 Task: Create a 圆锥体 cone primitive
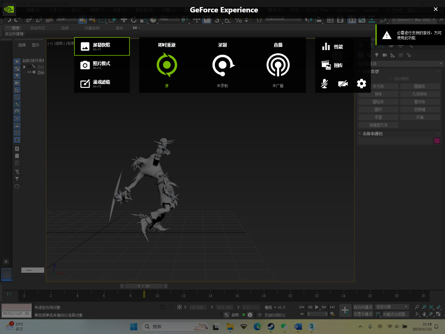click(x=420, y=86)
